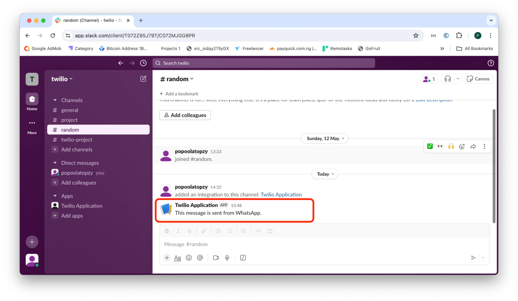Open huddle options dropdown arrow
Viewport: 518px width, 301px height.
pyautogui.click(x=458, y=79)
